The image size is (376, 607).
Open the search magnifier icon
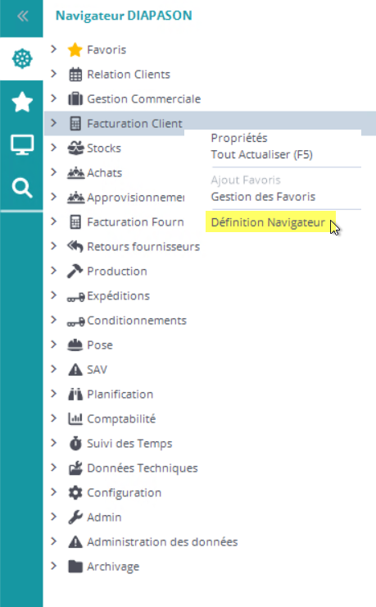point(22,188)
